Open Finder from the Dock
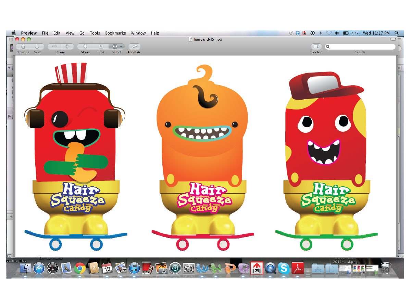Screen dimensions: 411x308 26,268
